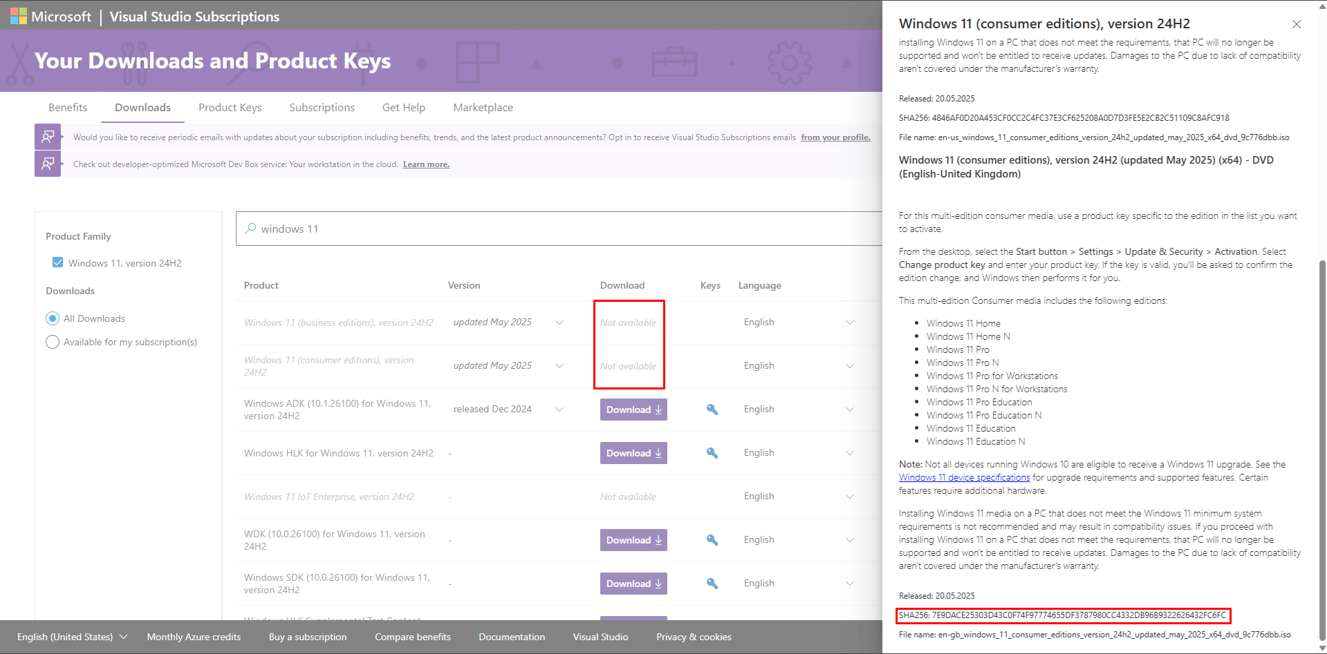This screenshot has width=1327, height=654.
Task: Open language dropdown for business editions row
Action: 850,323
